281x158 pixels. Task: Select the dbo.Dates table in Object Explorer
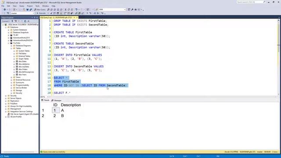tap(22, 61)
